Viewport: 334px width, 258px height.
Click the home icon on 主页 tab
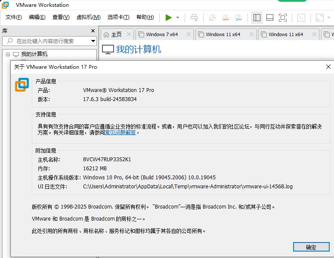106,34
